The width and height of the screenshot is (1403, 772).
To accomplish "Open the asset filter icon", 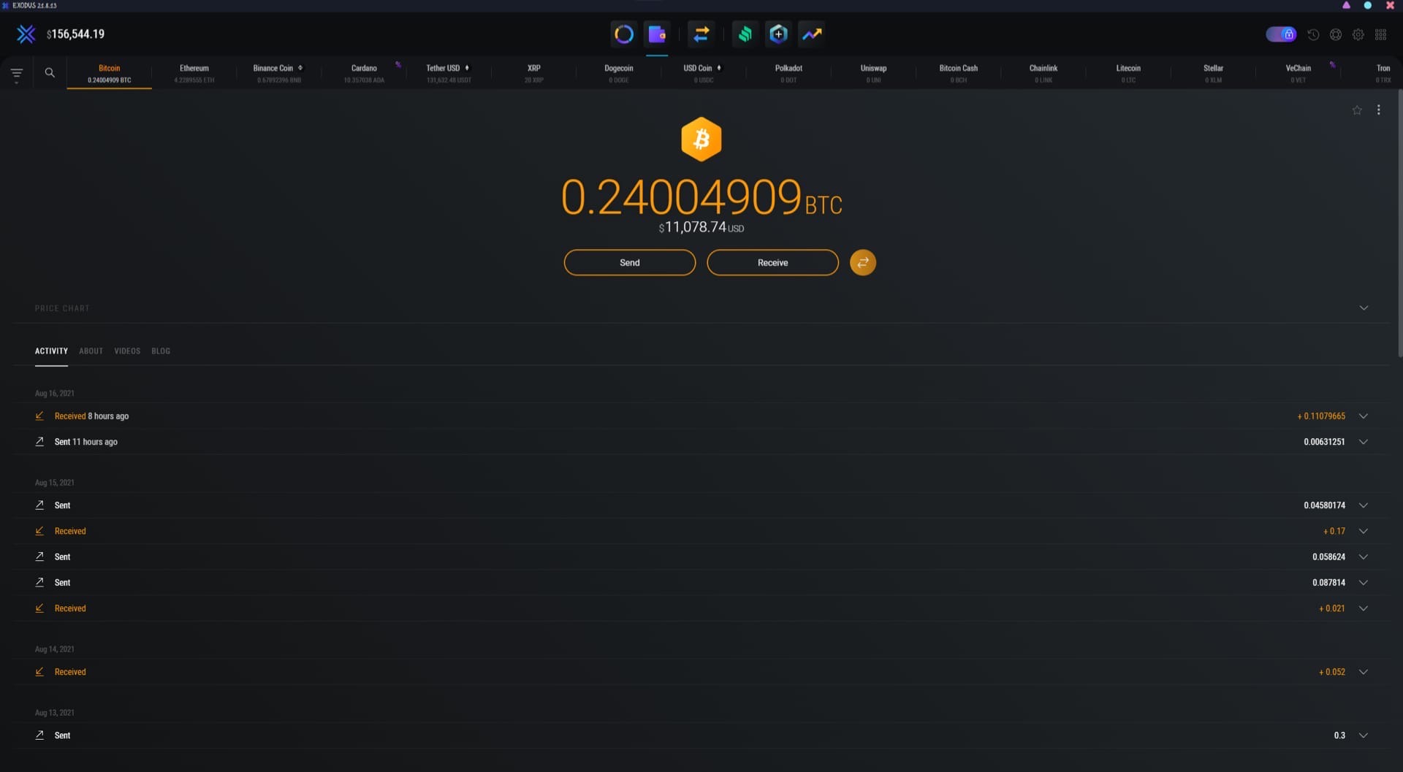I will pyautogui.click(x=17, y=73).
